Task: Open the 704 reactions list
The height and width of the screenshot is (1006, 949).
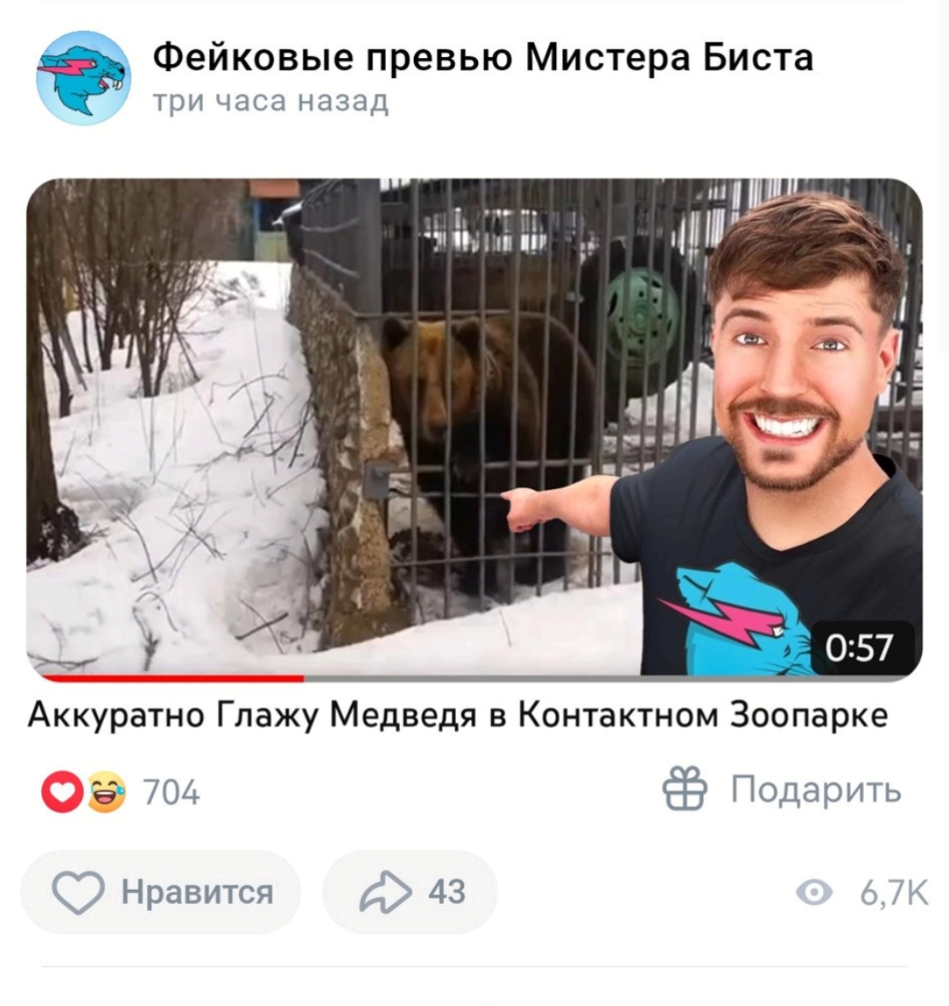Action: coord(171,793)
